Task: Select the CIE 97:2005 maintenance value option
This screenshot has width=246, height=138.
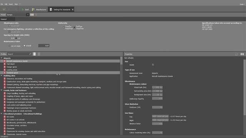Action: [x=9, y=46]
